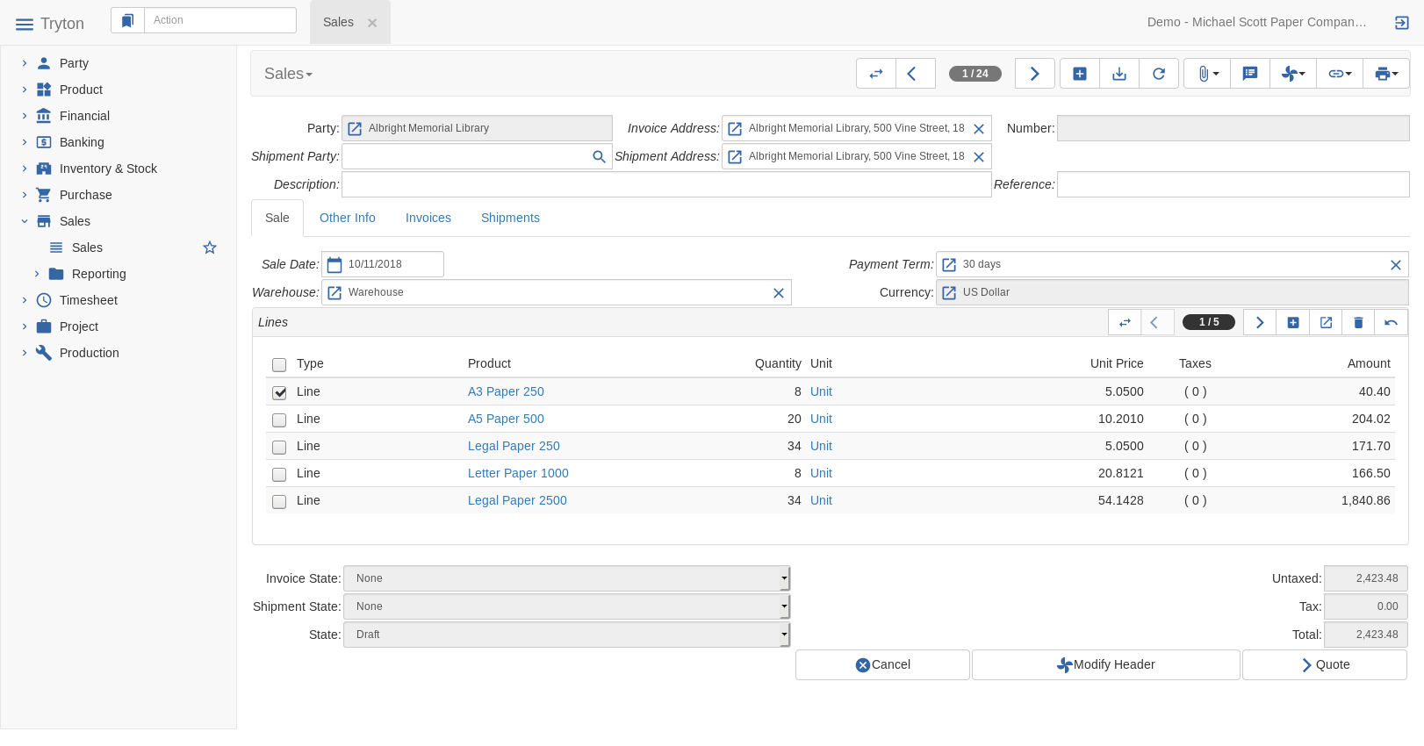Click the logout icon at top right

(x=1401, y=23)
